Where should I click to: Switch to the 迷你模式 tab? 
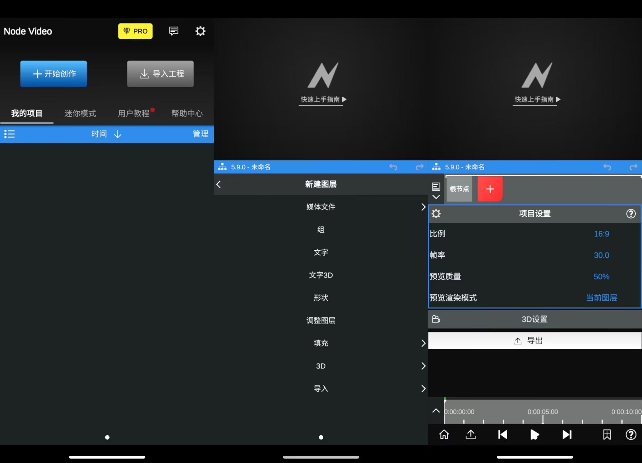(80, 114)
